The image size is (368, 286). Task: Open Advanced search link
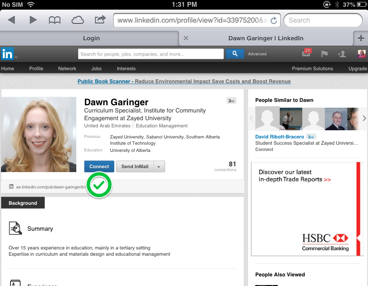(x=257, y=54)
